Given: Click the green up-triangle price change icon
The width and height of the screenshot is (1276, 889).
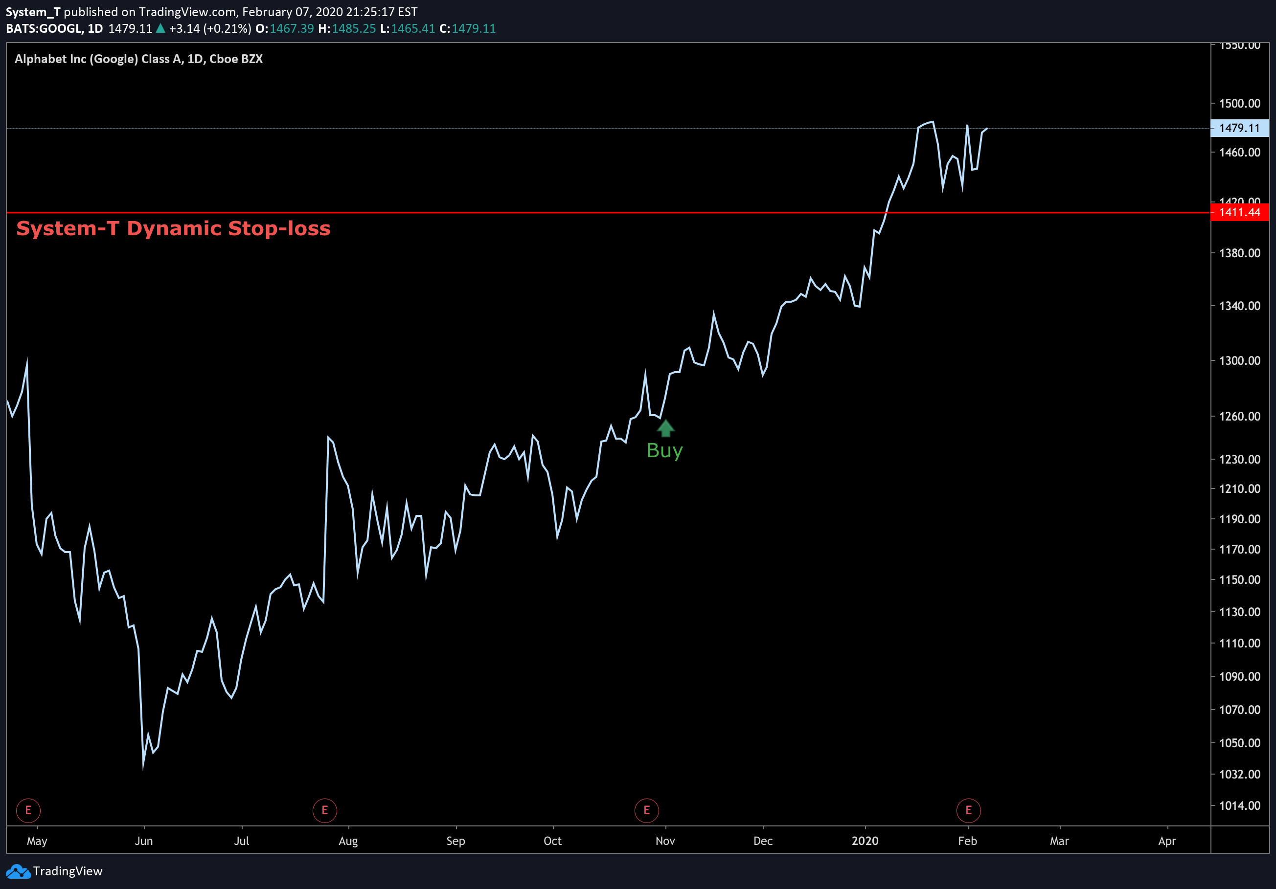Looking at the screenshot, I should [x=160, y=28].
